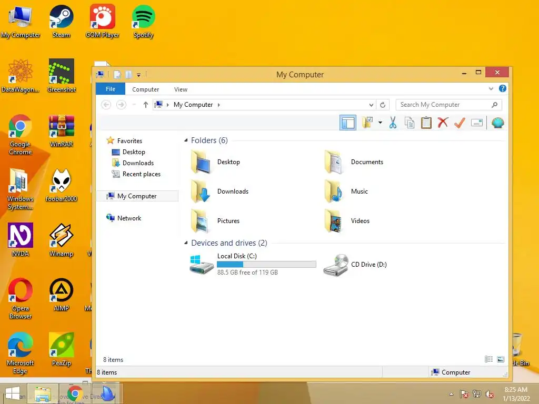Click the search magnifier icon
Image resolution: width=539 pixels, height=404 pixels.
(x=494, y=105)
